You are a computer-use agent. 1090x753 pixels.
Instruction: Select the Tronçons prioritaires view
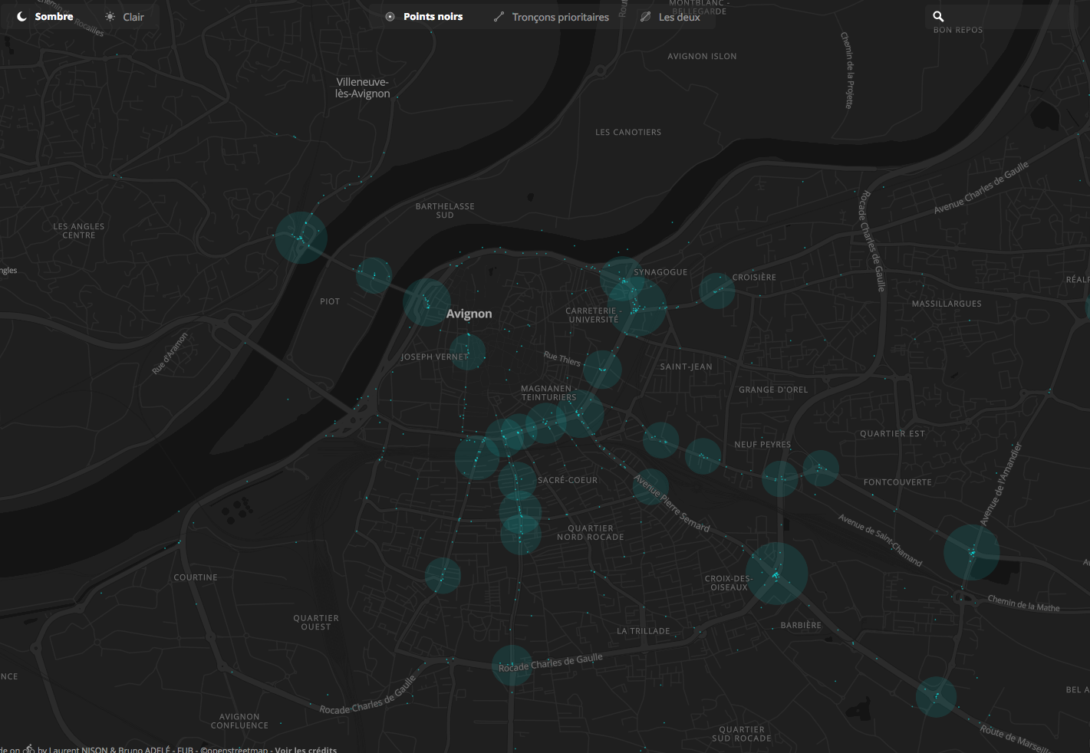coord(552,16)
